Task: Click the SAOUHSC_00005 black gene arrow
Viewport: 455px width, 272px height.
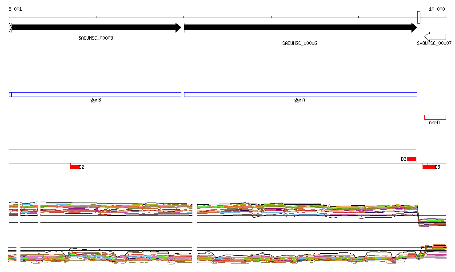Action: (x=96, y=28)
